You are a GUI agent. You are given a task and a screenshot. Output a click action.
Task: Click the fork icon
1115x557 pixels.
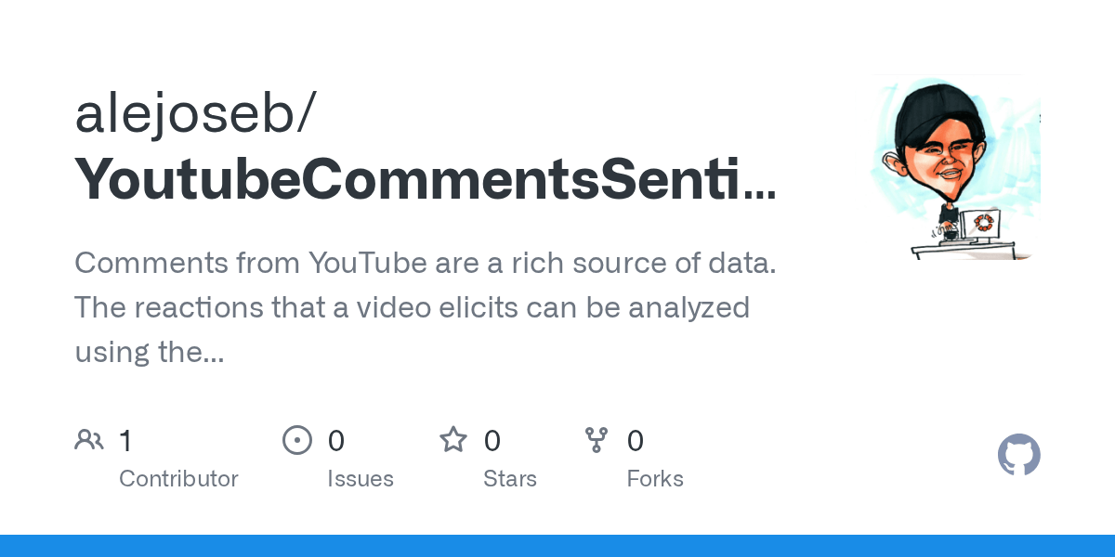click(597, 440)
